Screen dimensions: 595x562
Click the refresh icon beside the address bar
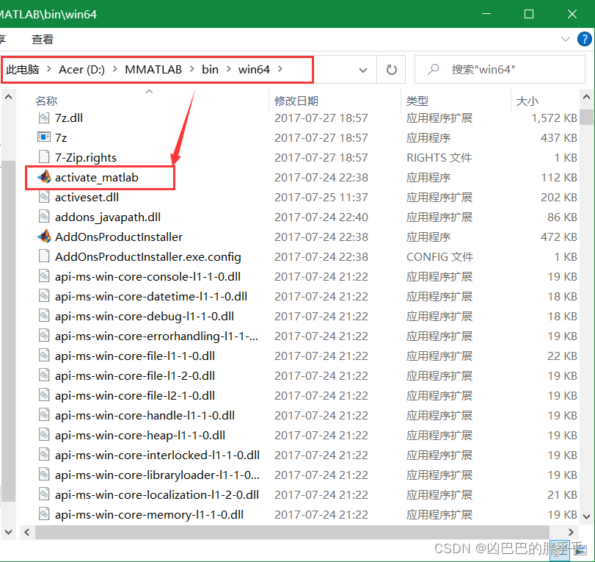click(x=391, y=69)
